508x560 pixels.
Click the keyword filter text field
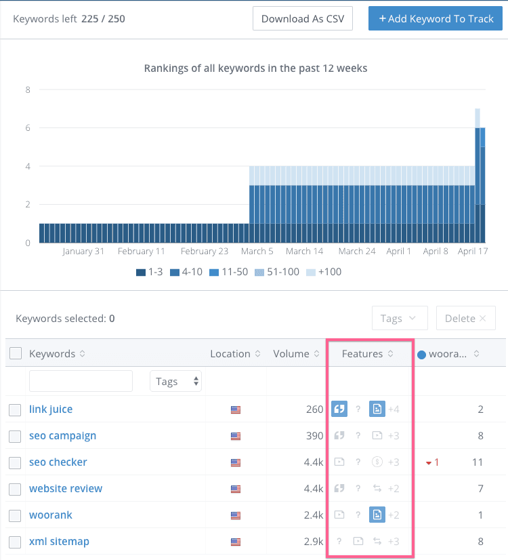point(81,381)
